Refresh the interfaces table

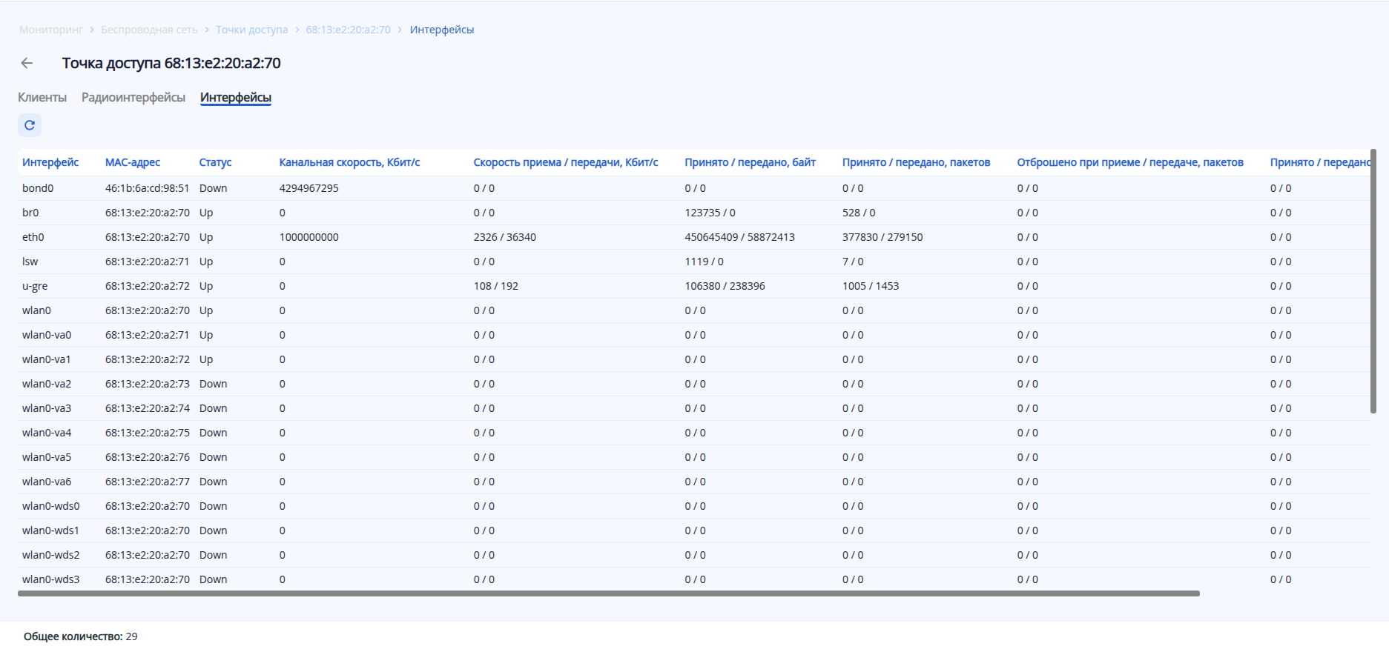(30, 125)
